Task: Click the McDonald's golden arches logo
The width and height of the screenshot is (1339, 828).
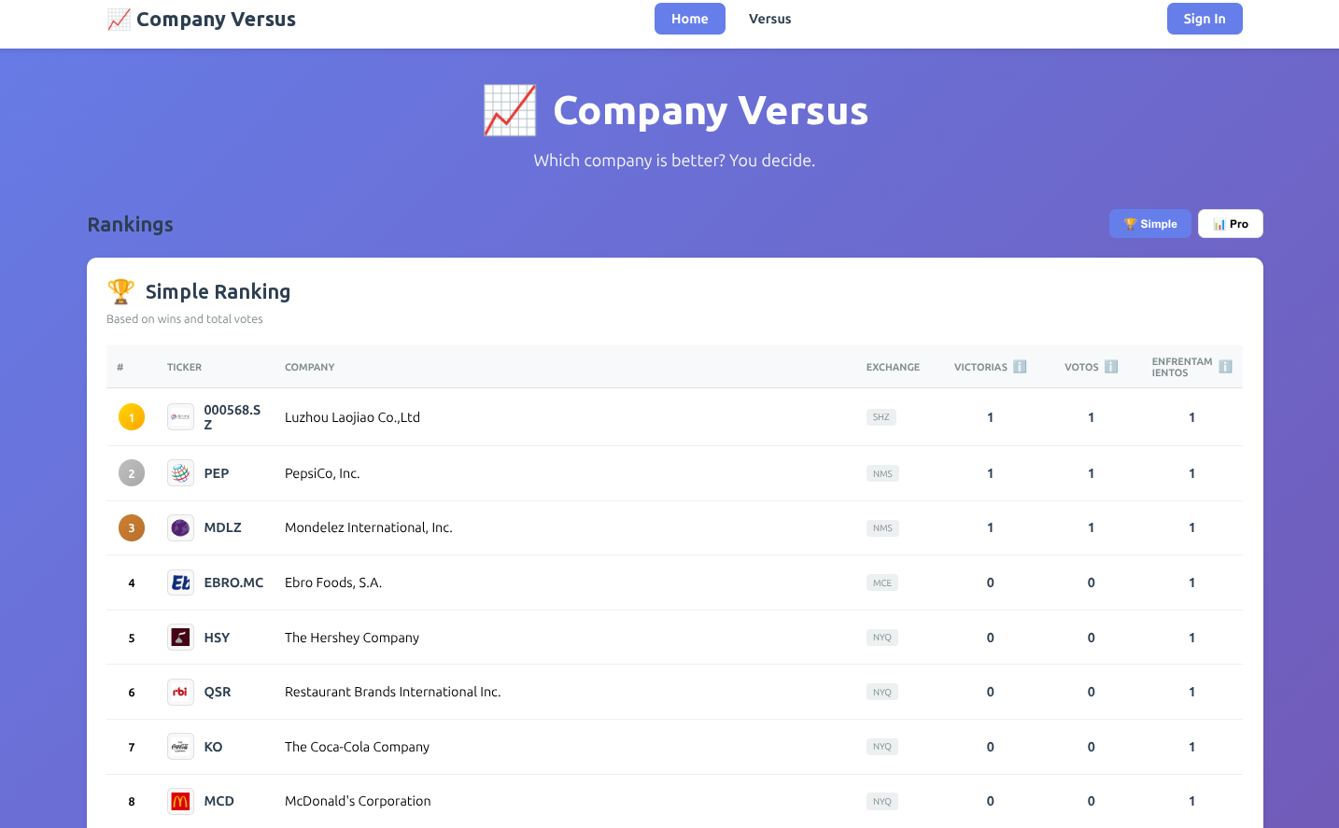Action: pyautogui.click(x=179, y=801)
